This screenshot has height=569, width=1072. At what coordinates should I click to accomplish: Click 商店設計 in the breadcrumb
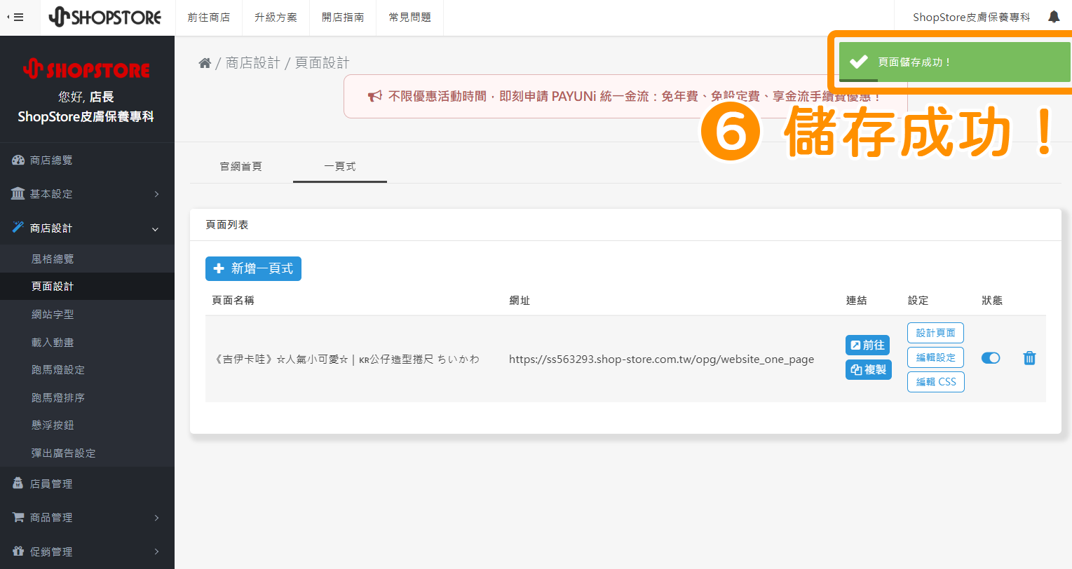click(x=252, y=63)
